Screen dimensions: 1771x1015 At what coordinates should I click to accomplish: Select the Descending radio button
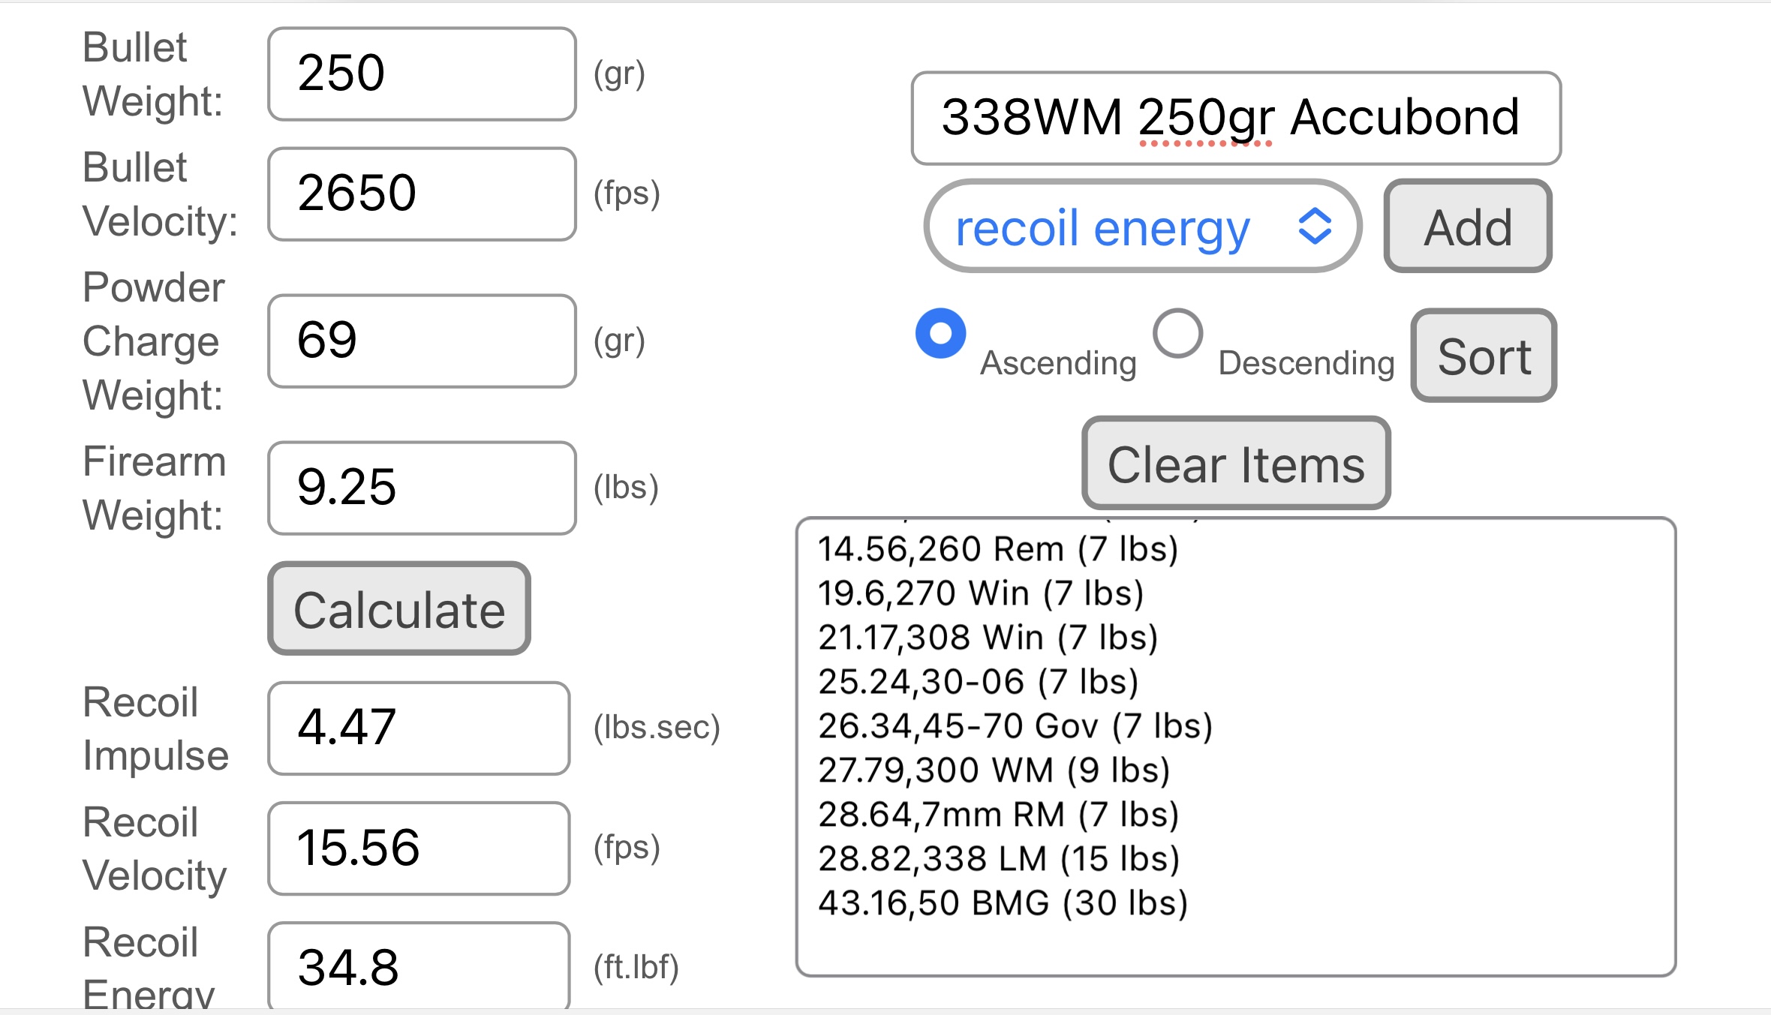pos(1178,333)
